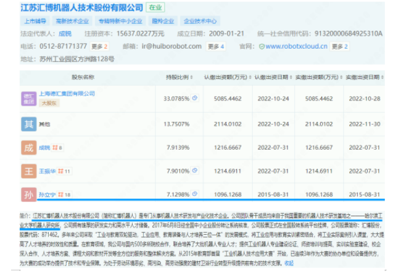Click the related-companies icon next to 成锐 8
The image size is (401, 276).
pos(55,148)
